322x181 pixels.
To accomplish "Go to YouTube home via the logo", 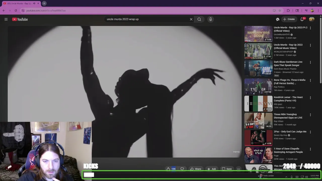I will (x=20, y=19).
